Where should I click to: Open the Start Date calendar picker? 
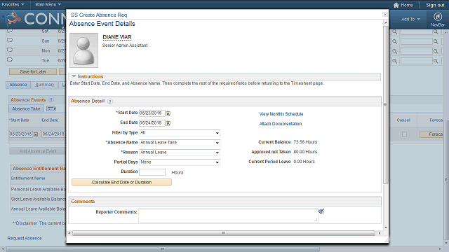[x=168, y=113]
